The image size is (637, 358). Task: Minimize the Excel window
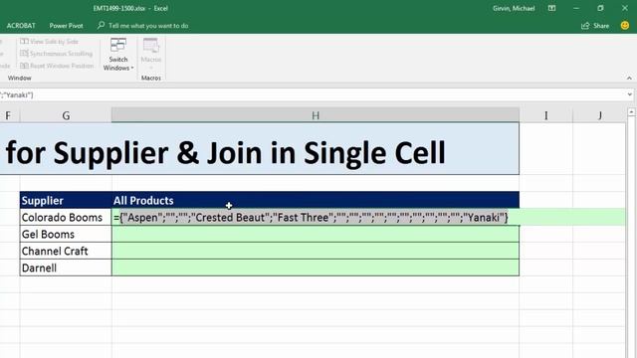tap(576, 8)
